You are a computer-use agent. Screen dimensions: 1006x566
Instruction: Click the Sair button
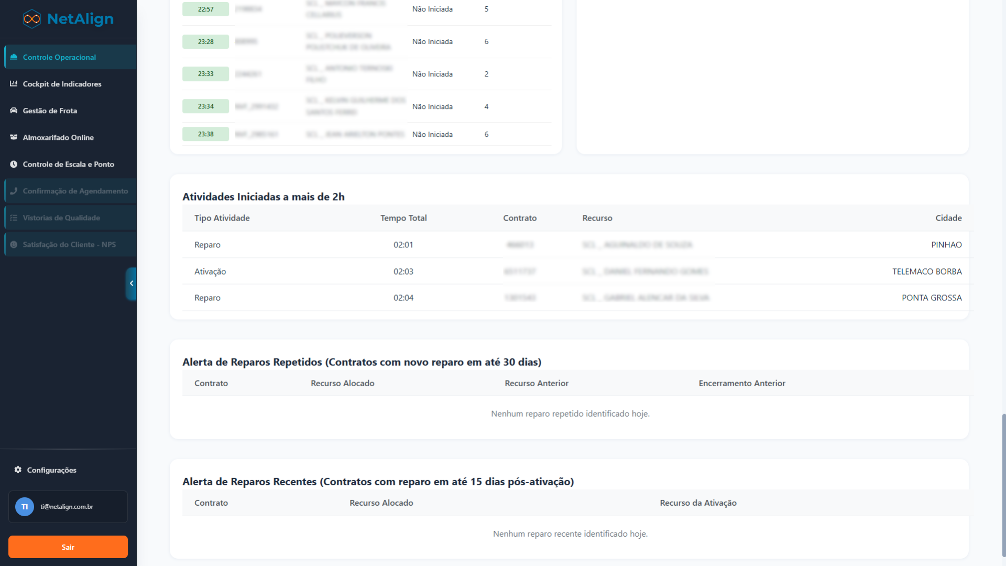pyautogui.click(x=68, y=547)
